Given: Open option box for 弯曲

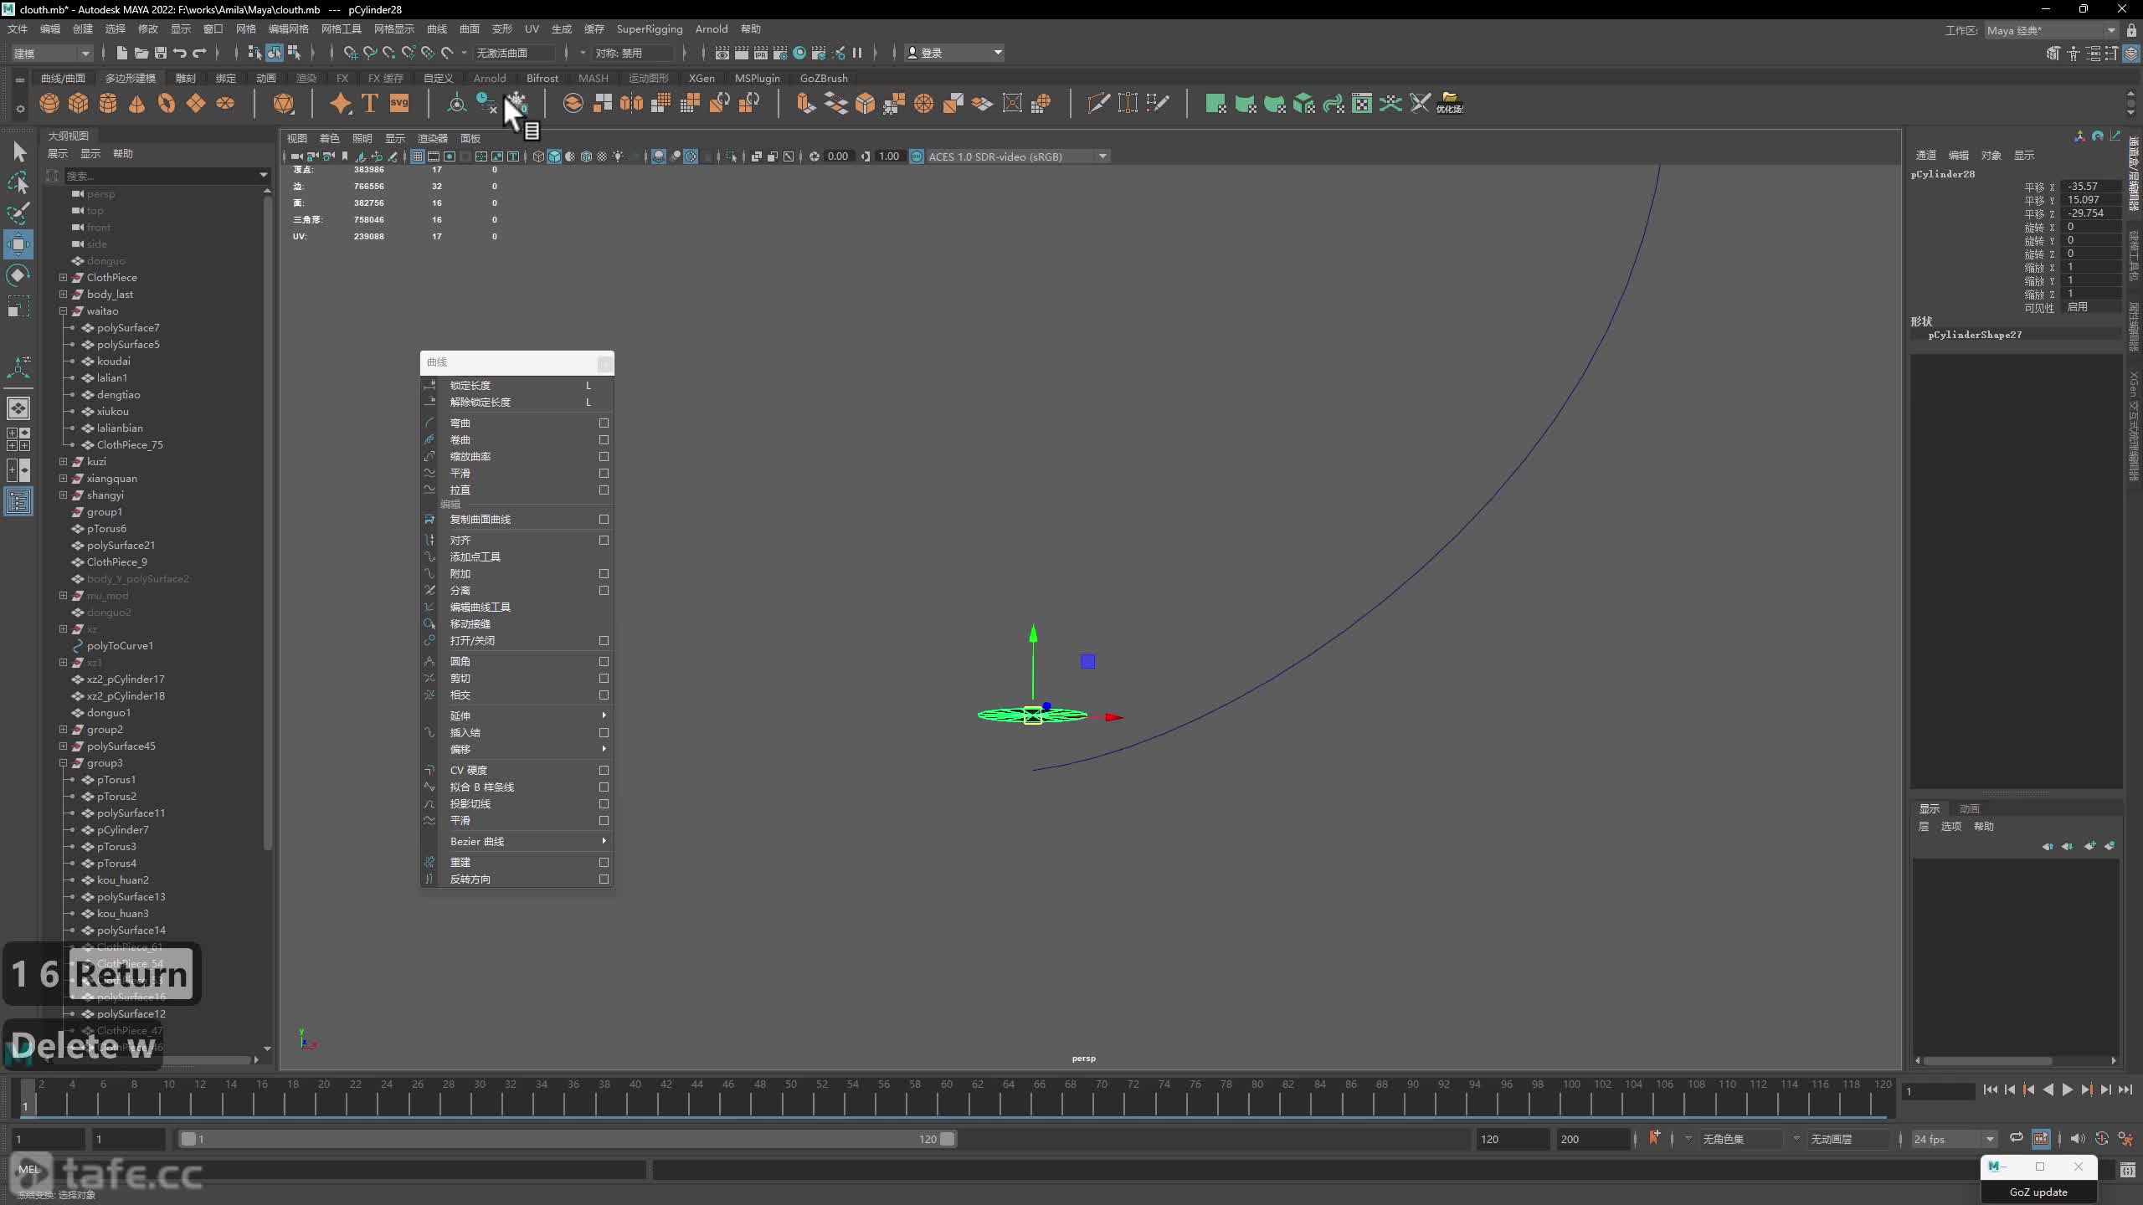Looking at the screenshot, I should point(604,423).
